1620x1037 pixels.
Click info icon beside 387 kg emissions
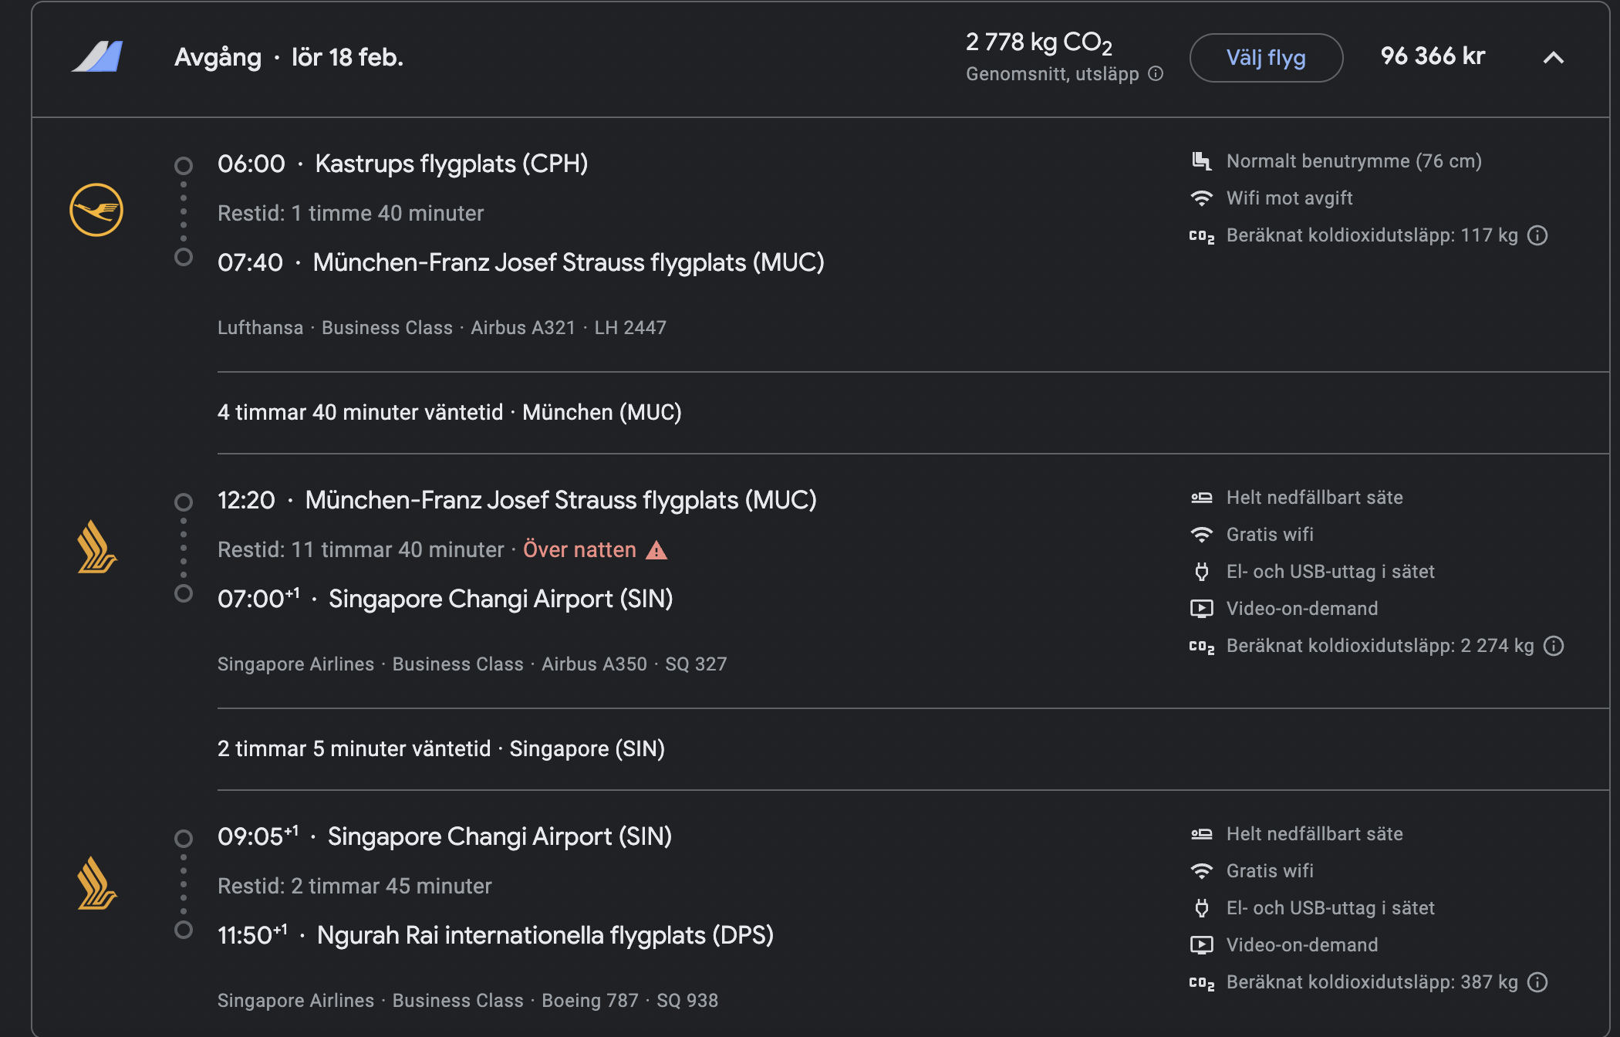(1537, 982)
